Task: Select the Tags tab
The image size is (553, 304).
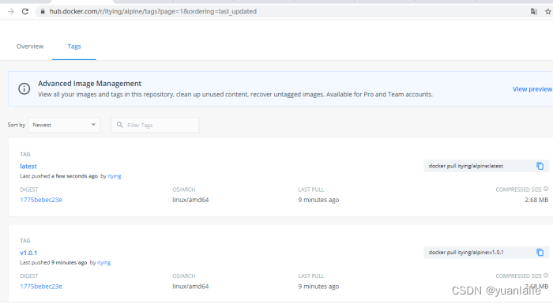Action: 74,47
